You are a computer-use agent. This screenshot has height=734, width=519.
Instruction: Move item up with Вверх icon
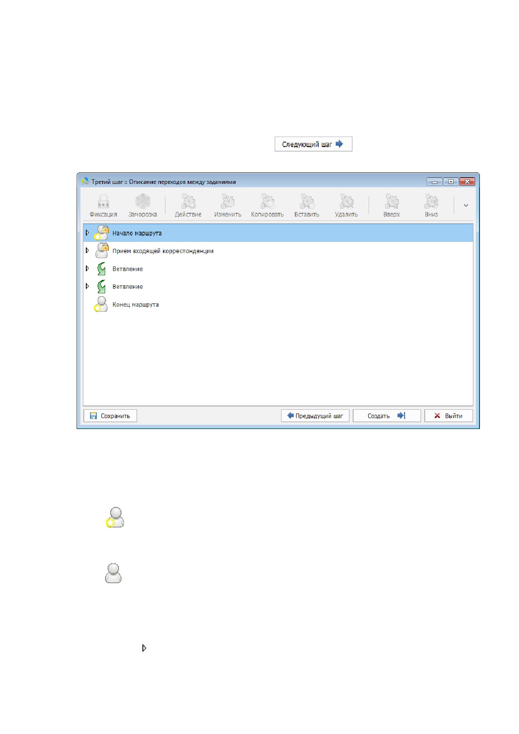tap(392, 202)
